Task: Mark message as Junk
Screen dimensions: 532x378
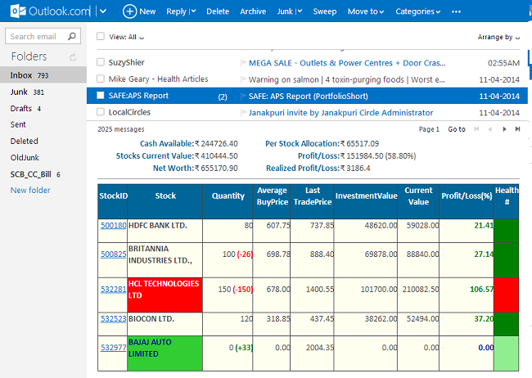Action: click(285, 11)
